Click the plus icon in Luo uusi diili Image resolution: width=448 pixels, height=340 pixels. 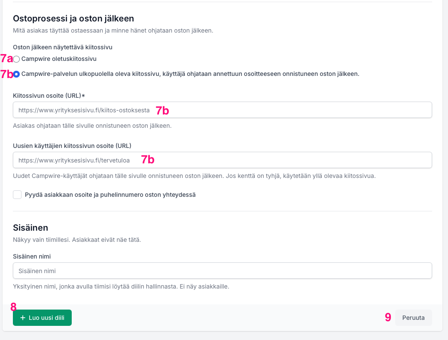pyautogui.click(x=23, y=317)
